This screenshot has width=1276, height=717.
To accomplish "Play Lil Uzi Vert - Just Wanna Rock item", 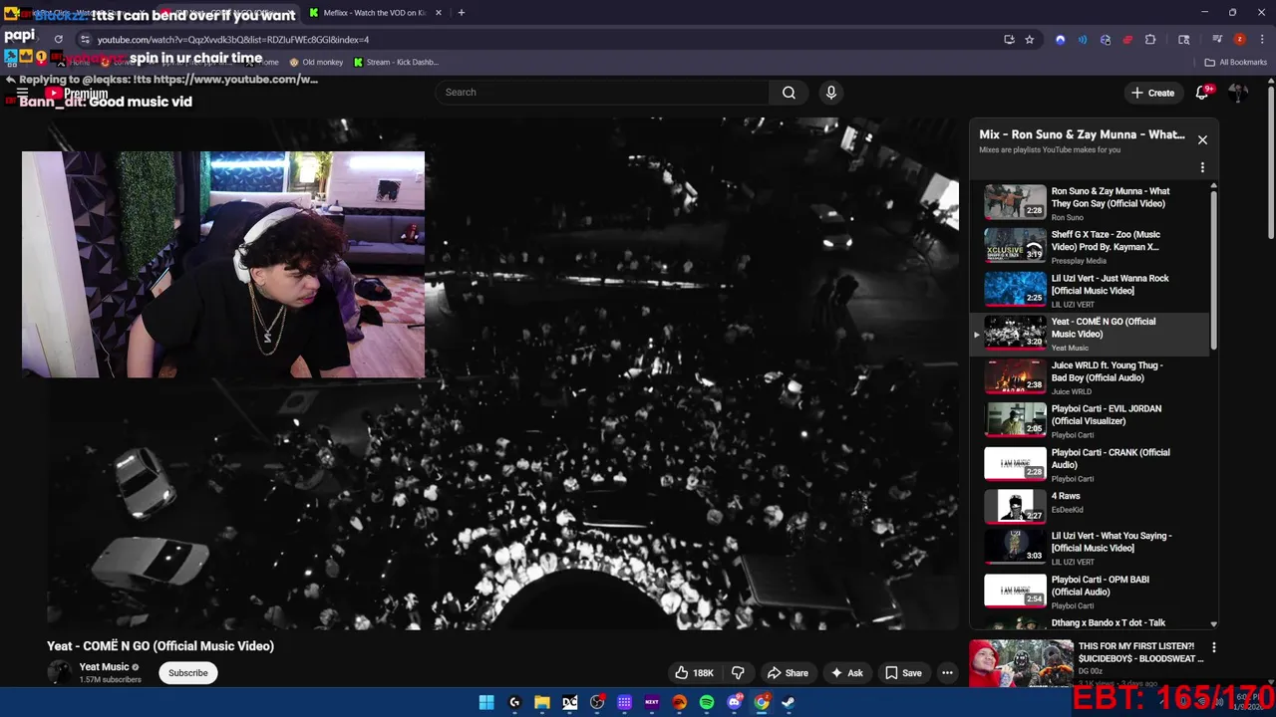I will (x=1091, y=290).
